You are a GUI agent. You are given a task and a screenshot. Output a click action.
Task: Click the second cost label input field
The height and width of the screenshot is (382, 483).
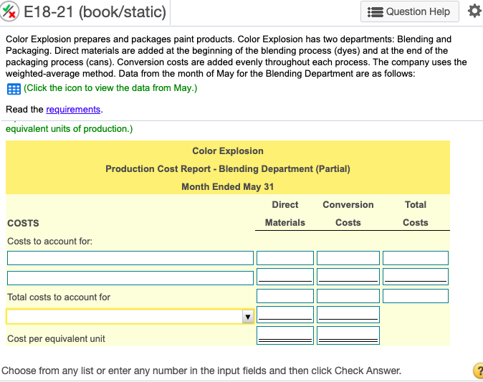[x=130, y=278]
